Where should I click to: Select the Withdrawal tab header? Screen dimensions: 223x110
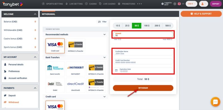click(49, 14)
